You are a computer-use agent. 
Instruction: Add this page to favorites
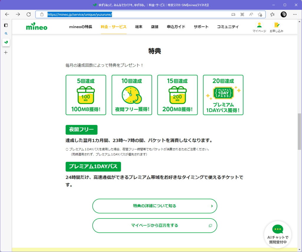point(260,14)
